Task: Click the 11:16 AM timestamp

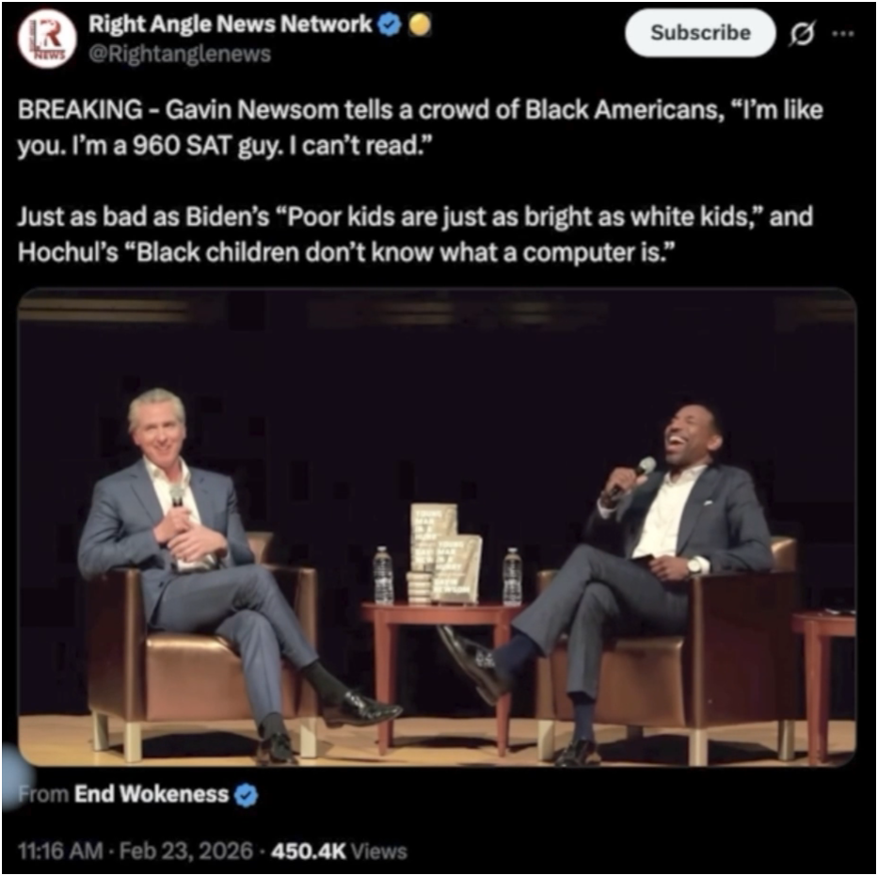Action: 60,851
